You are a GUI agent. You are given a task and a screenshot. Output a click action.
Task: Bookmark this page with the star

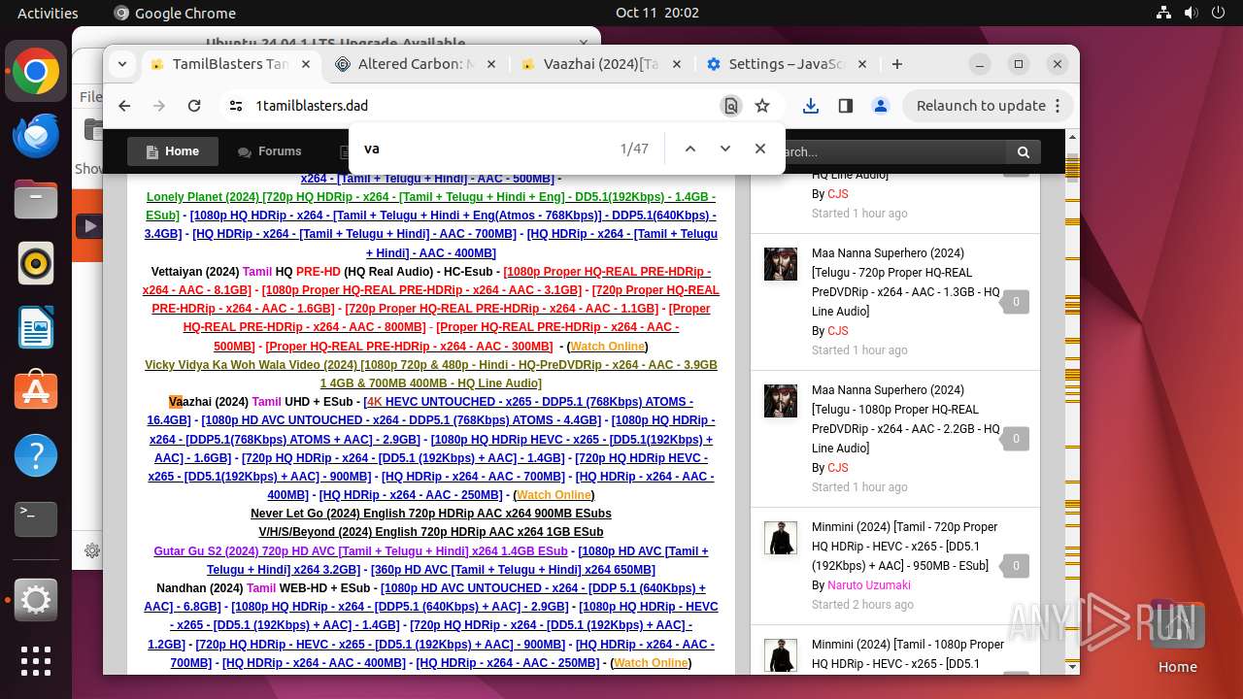coord(762,106)
